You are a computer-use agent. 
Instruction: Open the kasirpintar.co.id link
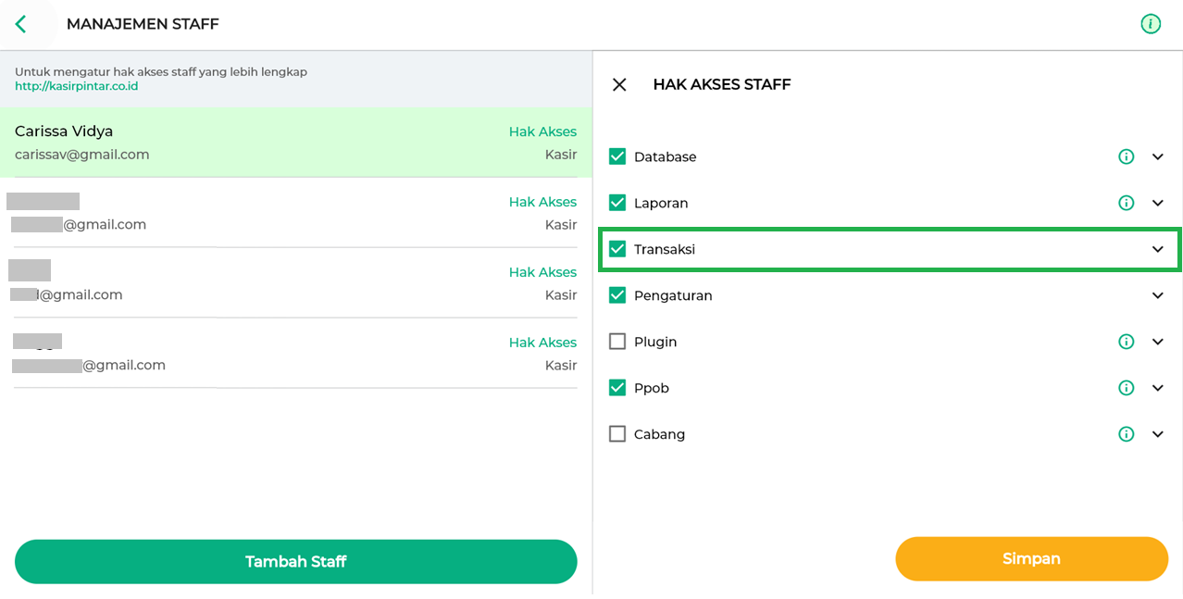(x=77, y=86)
